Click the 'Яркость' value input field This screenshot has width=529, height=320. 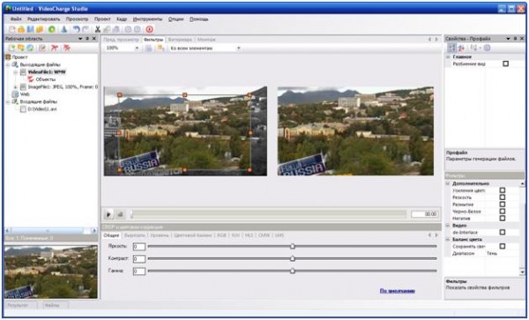click(x=139, y=247)
